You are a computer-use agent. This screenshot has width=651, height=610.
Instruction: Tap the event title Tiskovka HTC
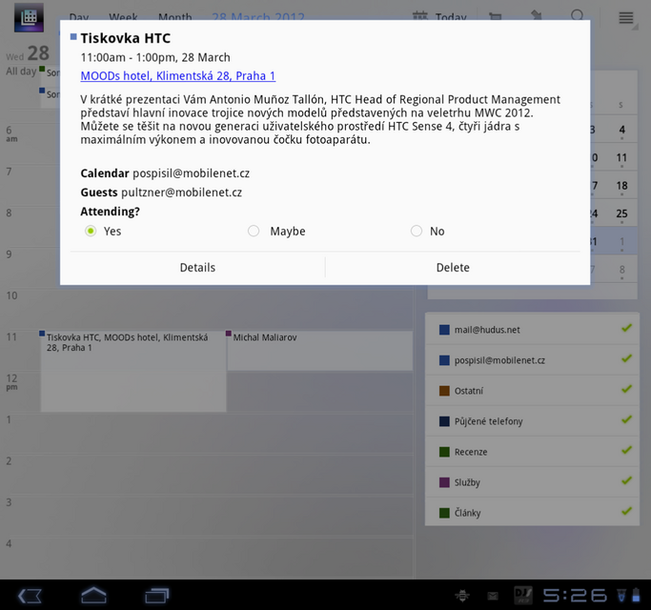[x=126, y=38]
